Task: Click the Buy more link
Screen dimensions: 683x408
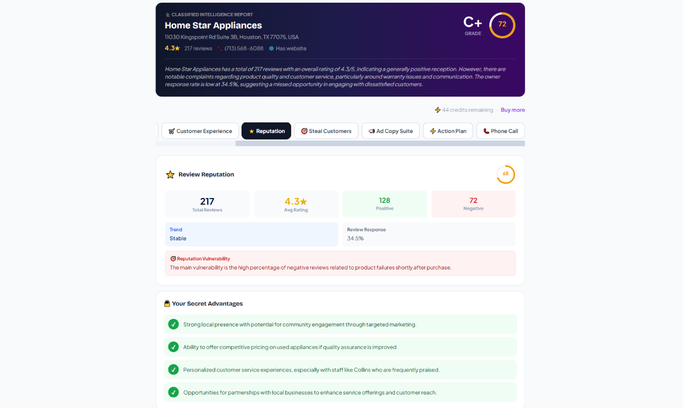Action: tap(513, 110)
